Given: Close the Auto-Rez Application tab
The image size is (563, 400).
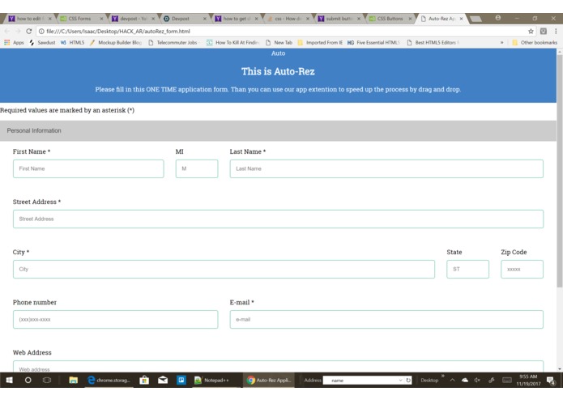Looking at the screenshot, I should tap(462, 19).
